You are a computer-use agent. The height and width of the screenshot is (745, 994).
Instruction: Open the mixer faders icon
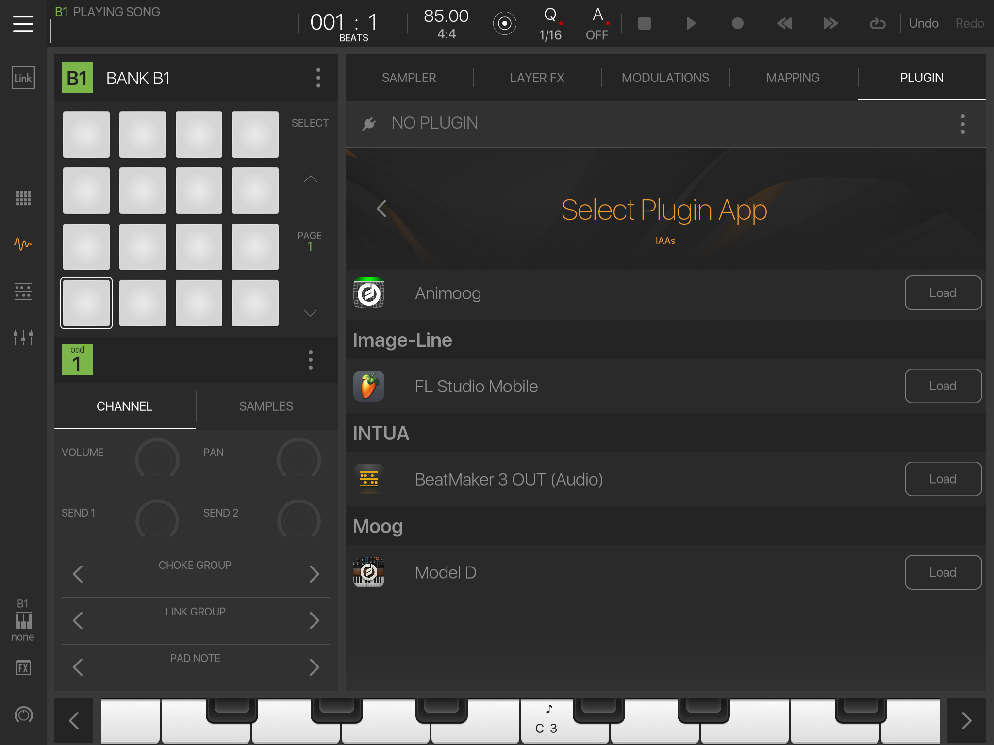click(x=23, y=337)
